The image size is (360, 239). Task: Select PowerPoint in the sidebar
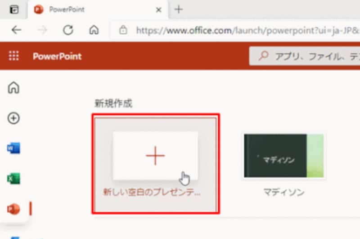click(x=13, y=209)
